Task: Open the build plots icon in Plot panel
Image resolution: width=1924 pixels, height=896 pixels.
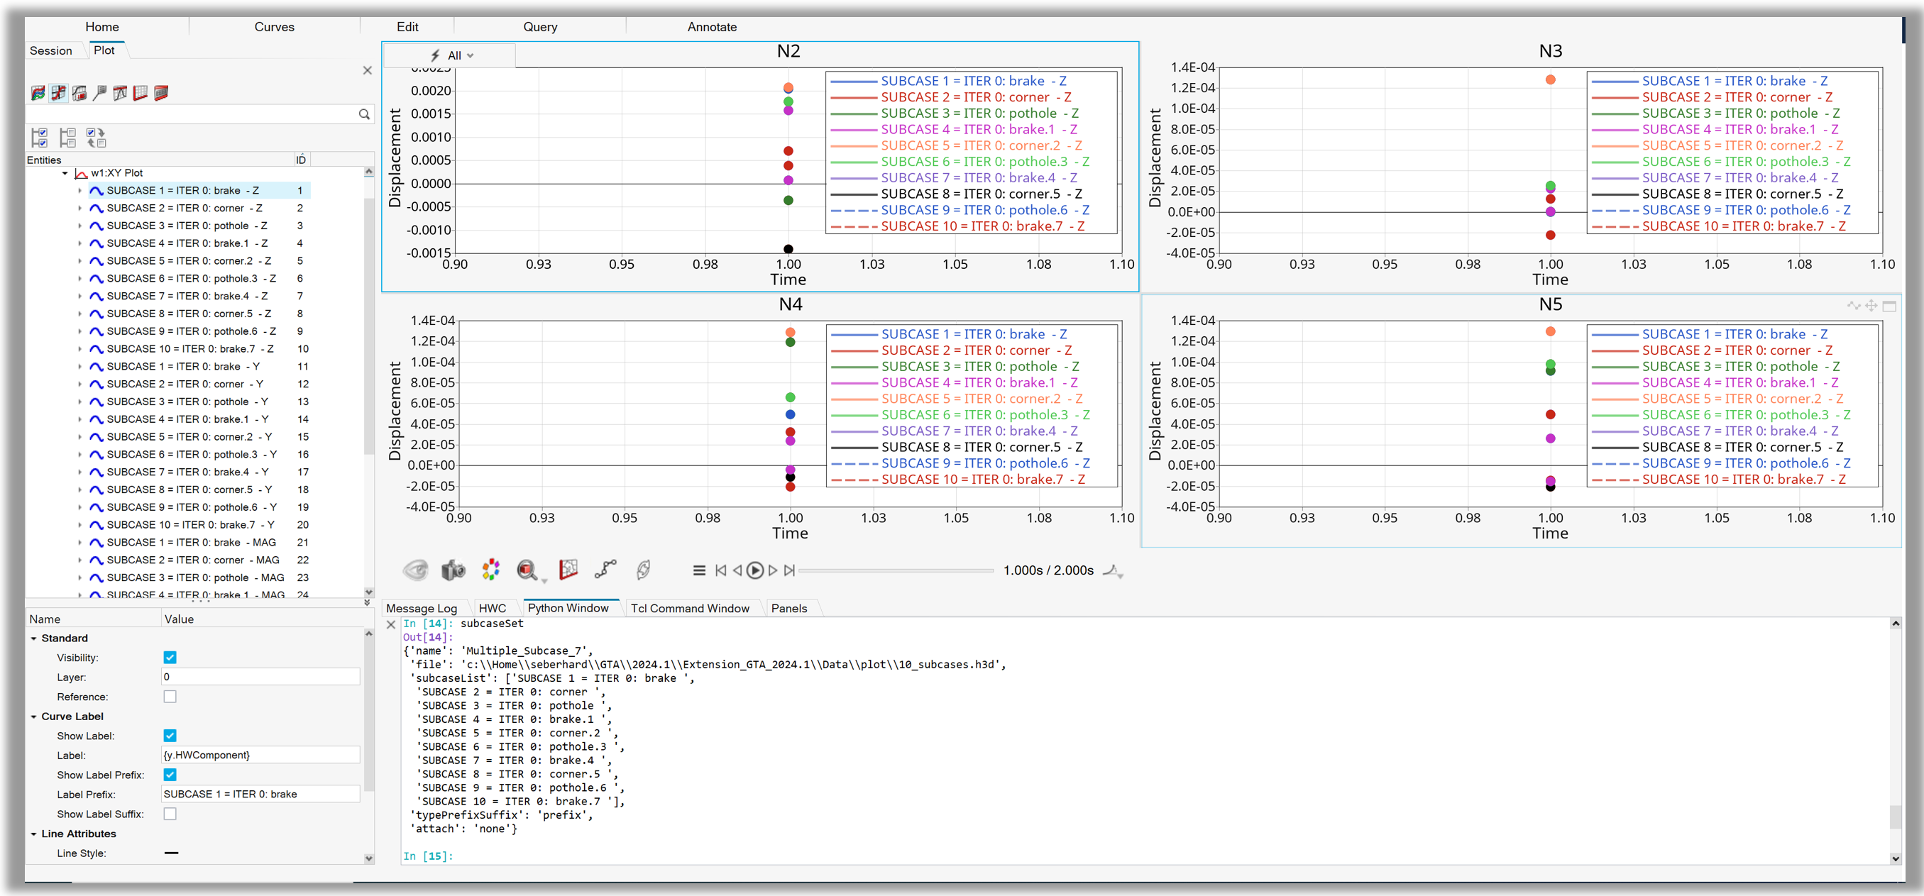Action: (40, 93)
